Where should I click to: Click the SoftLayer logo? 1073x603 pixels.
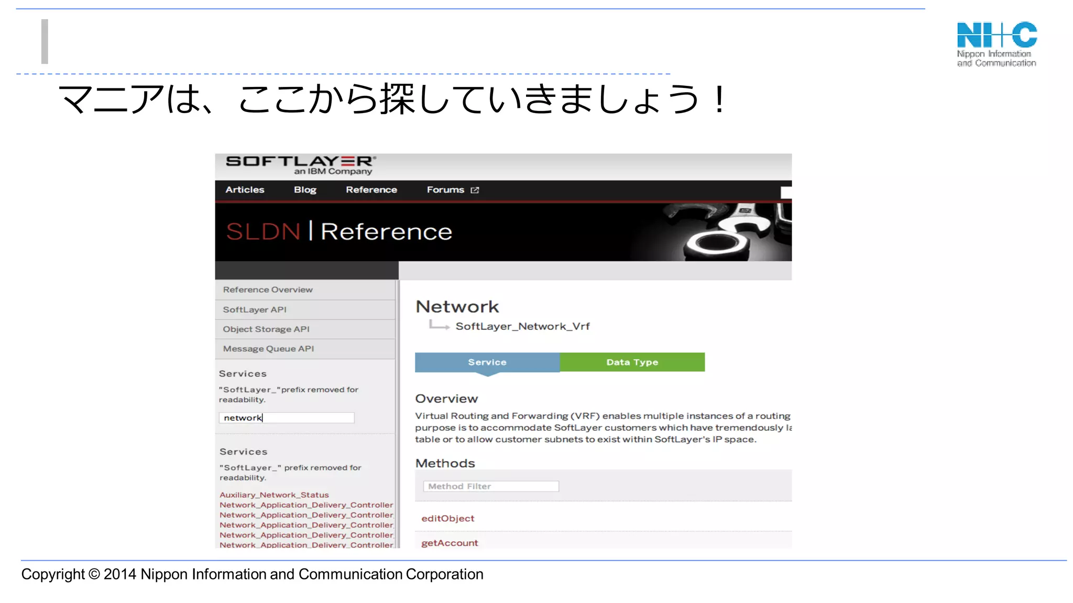[x=301, y=165]
